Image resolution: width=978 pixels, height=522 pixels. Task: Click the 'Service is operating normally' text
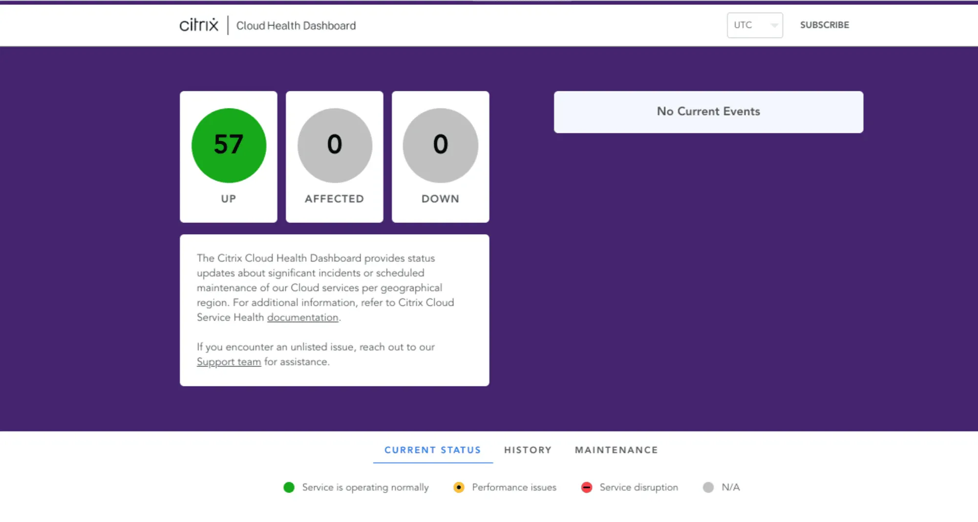(x=365, y=487)
